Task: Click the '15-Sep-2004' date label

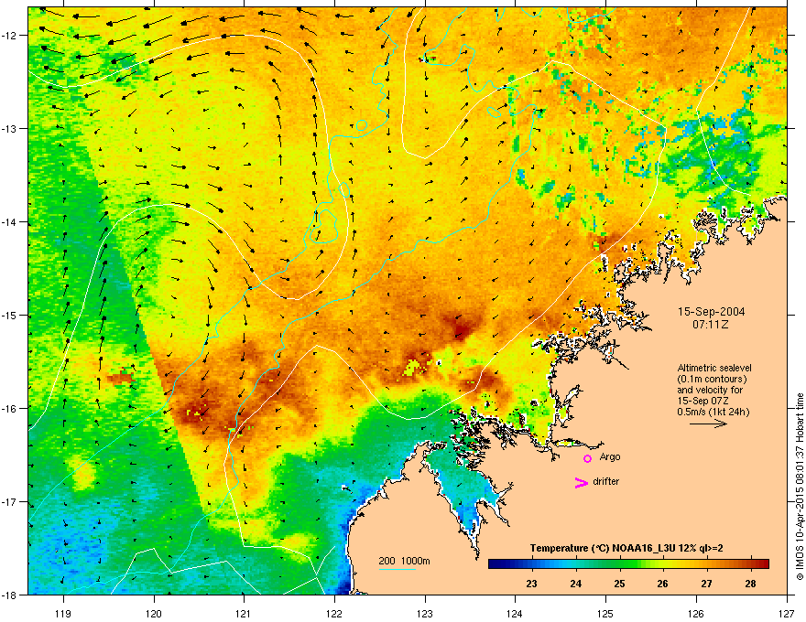Action: (711, 312)
